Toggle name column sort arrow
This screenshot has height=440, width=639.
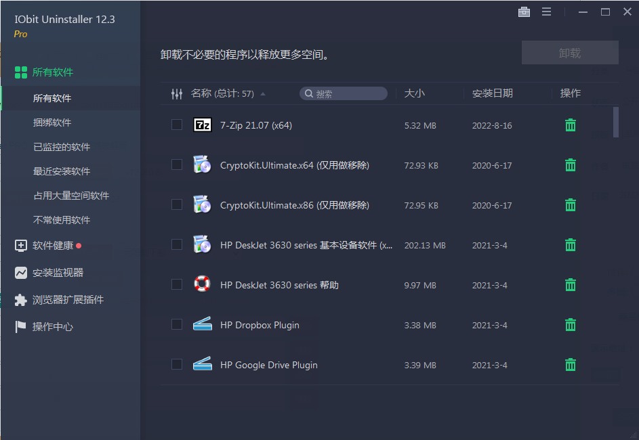click(263, 94)
